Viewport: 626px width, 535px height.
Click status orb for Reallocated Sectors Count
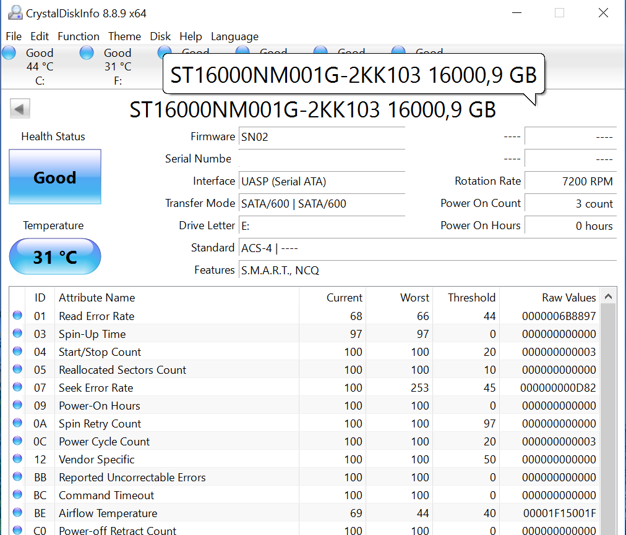point(17,369)
